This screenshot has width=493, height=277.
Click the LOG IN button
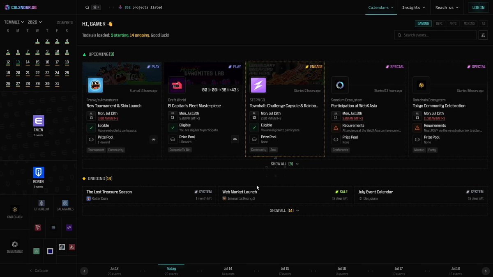pyautogui.click(x=478, y=7)
